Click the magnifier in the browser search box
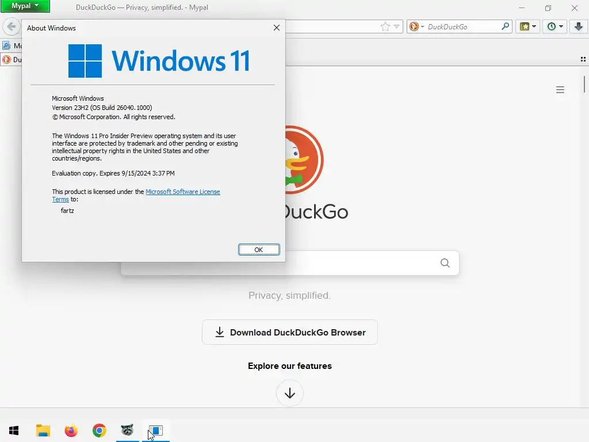This screenshot has width=589, height=442. pos(505,26)
